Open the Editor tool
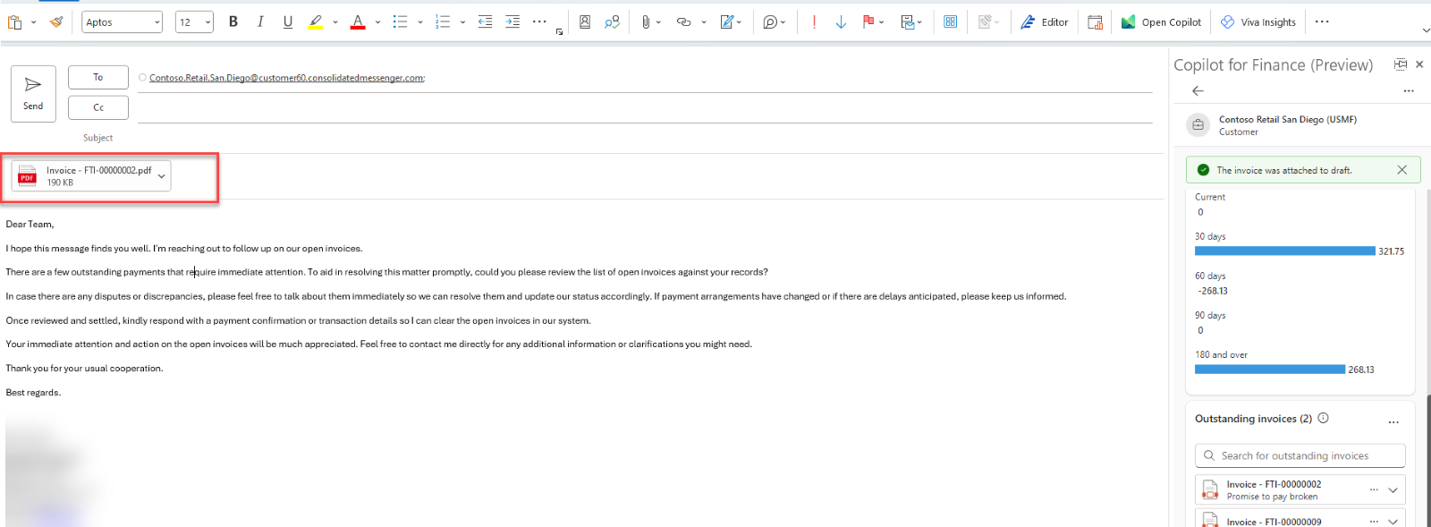This screenshot has height=527, width=1431. (1045, 22)
